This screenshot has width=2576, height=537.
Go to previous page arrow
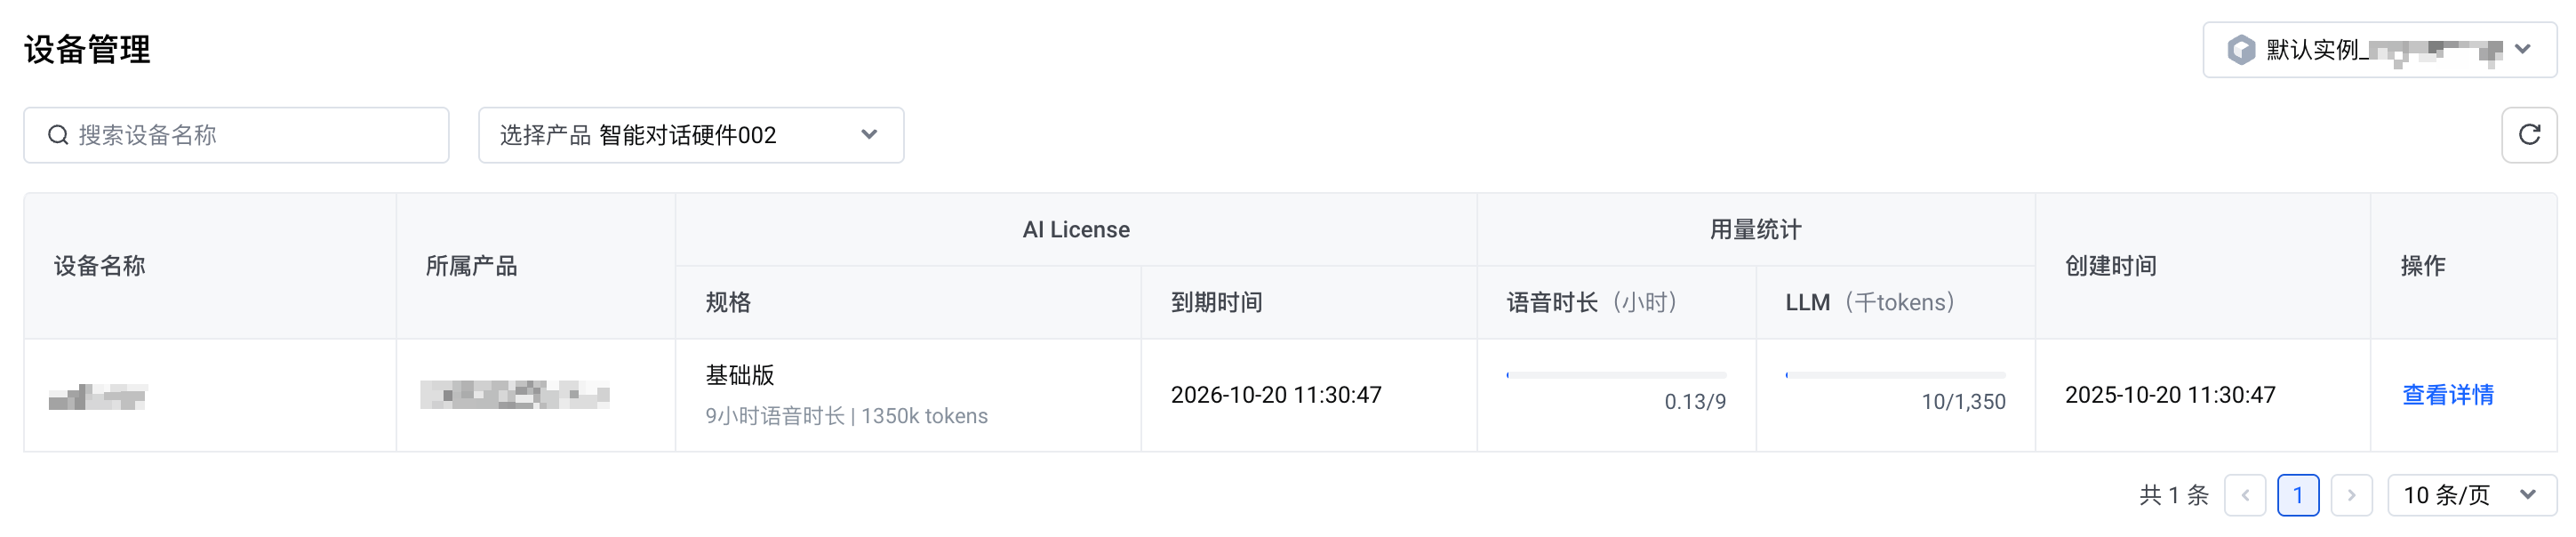point(2244,495)
